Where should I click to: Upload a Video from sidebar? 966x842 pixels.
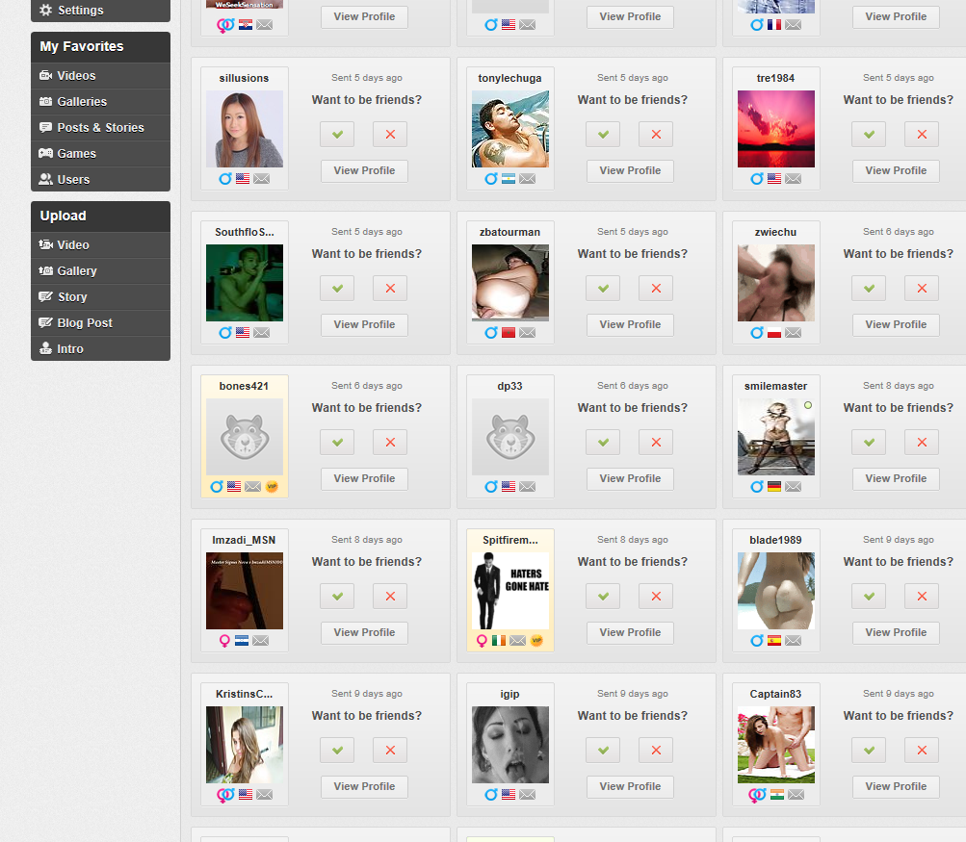coord(100,245)
